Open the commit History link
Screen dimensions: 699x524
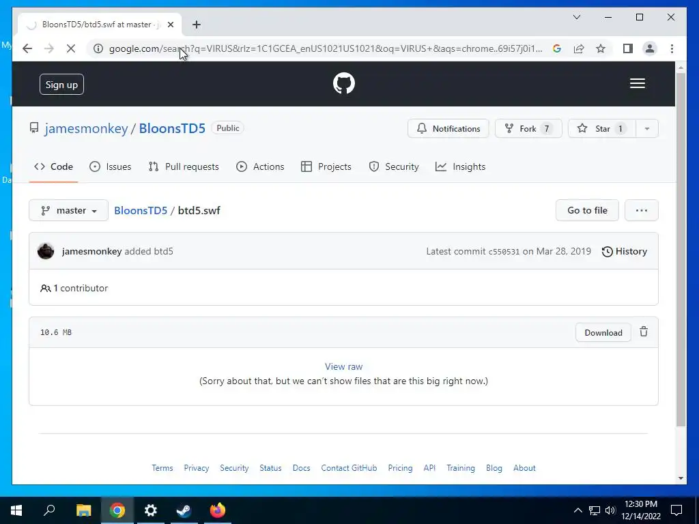tap(624, 251)
